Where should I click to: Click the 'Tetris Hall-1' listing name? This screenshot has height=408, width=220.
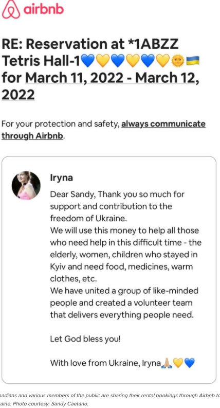(41, 61)
